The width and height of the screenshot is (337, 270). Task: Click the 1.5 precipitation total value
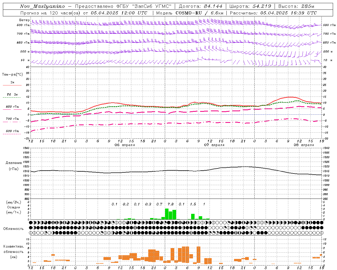click(193, 204)
